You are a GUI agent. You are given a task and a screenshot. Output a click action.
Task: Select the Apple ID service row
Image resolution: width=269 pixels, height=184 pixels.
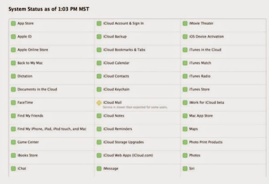(25, 37)
